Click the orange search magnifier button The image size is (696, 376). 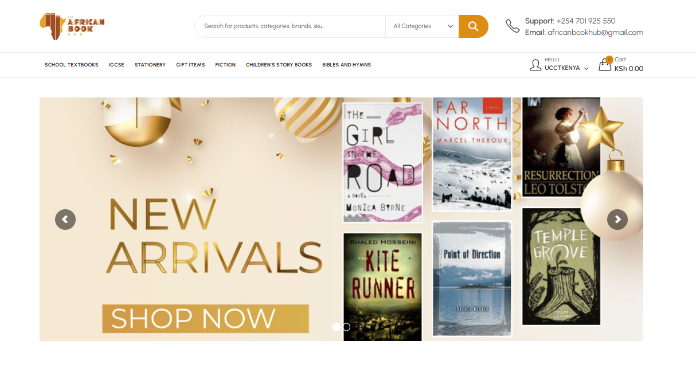click(x=473, y=26)
